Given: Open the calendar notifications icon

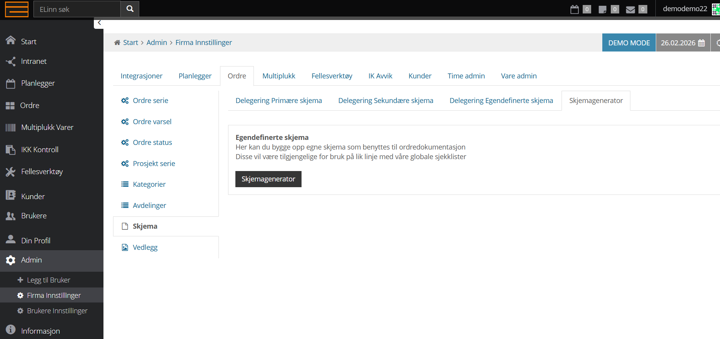Looking at the screenshot, I should pos(574,9).
